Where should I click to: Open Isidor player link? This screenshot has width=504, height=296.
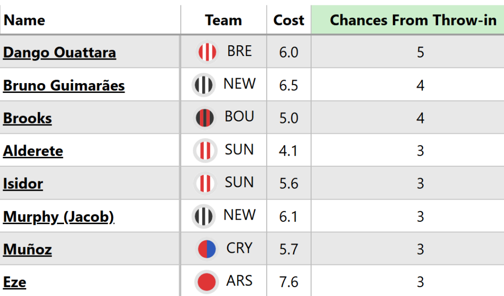tap(23, 184)
